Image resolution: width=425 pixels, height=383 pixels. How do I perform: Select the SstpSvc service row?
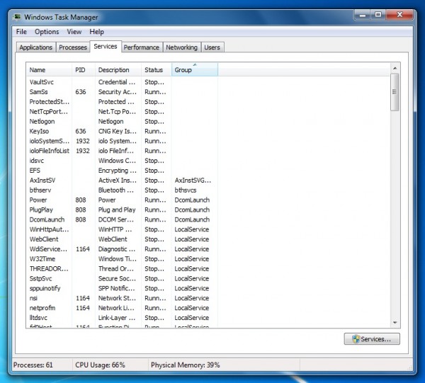(122, 278)
